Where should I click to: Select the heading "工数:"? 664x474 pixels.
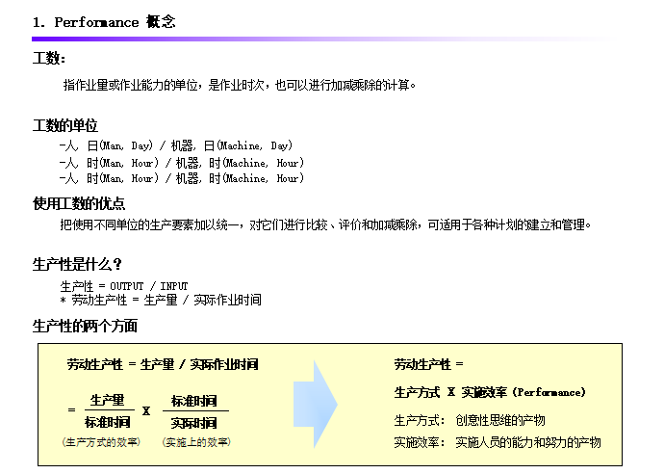(x=49, y=60)
